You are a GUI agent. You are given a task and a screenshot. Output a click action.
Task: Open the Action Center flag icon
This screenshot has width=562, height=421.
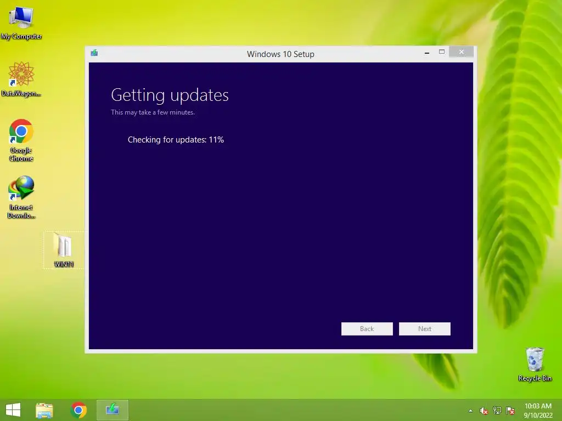point(510,411)
